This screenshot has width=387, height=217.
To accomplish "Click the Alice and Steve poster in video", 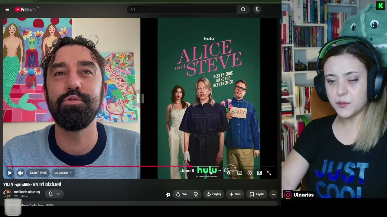I will pos(209,98).
